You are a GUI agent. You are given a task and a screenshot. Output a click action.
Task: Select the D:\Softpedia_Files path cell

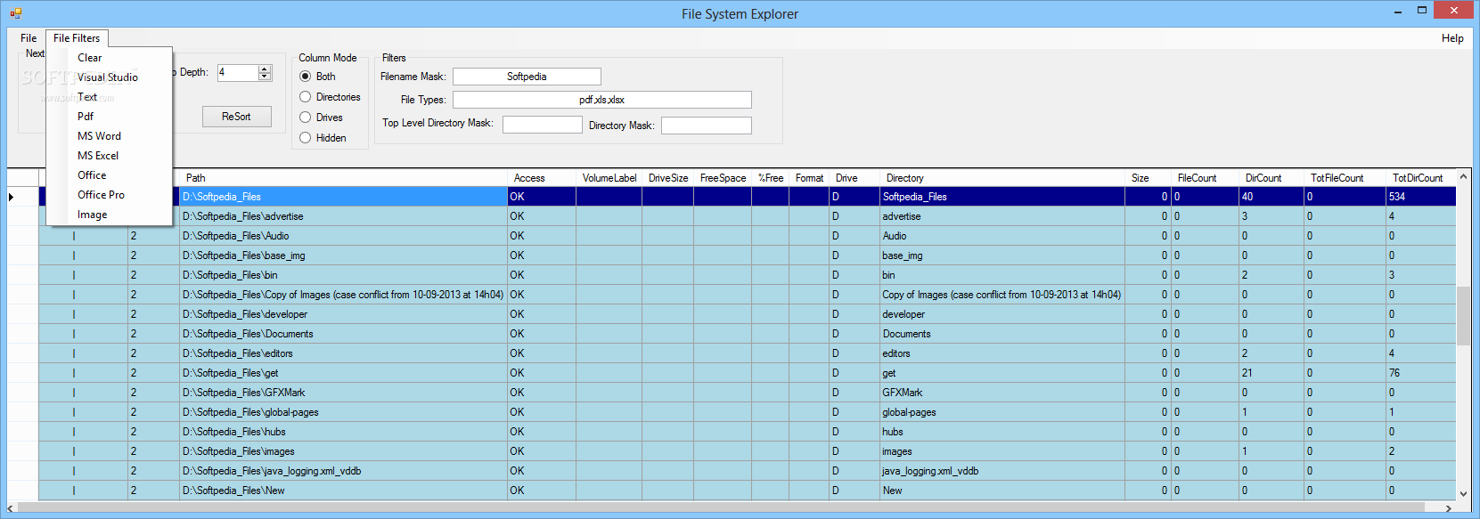[x=343, y=197]
